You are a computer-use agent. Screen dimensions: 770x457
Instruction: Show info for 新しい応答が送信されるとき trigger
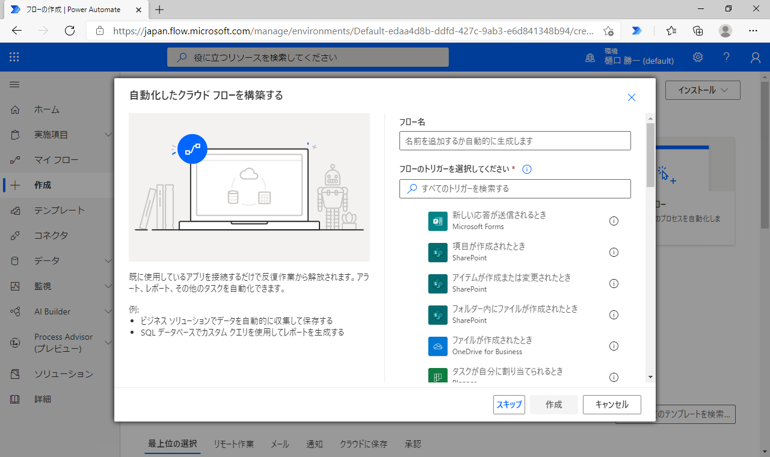point(614,221)
